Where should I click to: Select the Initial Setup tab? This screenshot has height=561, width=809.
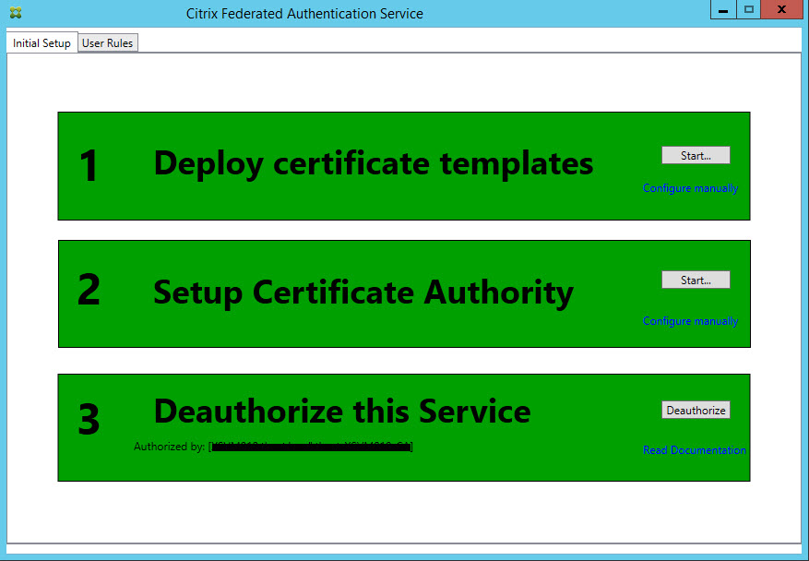[x=42, y=42]
